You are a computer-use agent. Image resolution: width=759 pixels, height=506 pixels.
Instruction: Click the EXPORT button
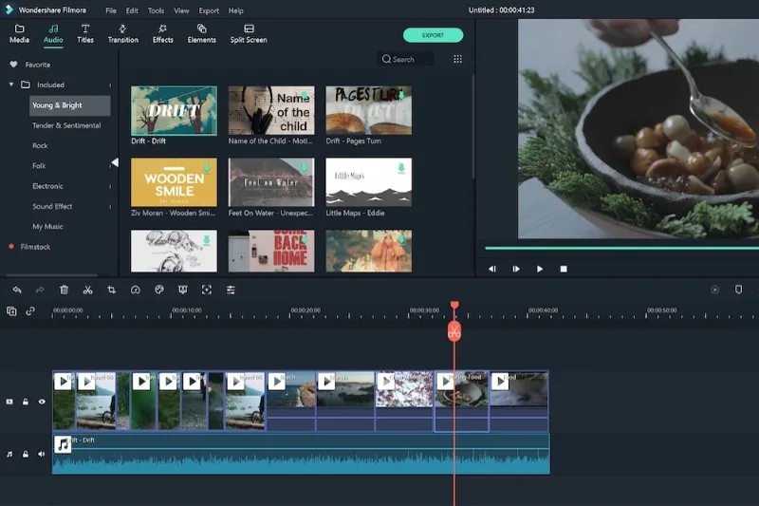pos(433,35)
